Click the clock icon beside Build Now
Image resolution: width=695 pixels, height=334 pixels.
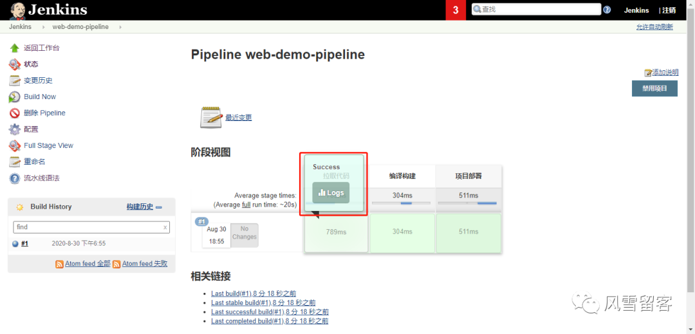(x=15, y=97)
